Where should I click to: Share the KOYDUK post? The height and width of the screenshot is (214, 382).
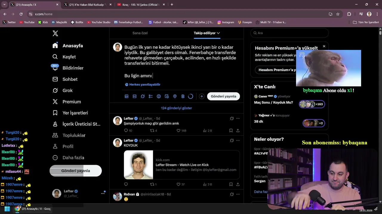[x=238, y=184]
